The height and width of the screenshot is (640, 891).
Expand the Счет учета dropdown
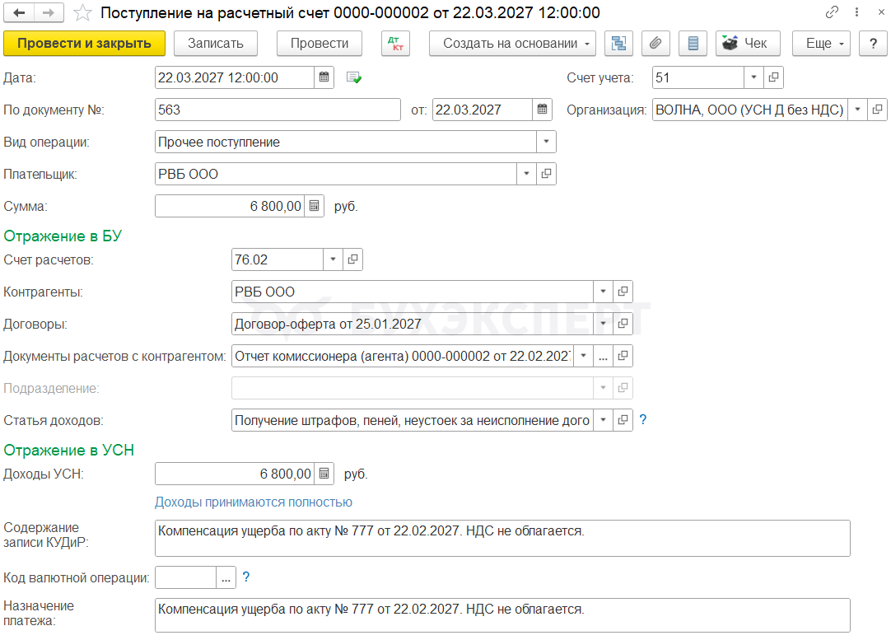[754, 77]
